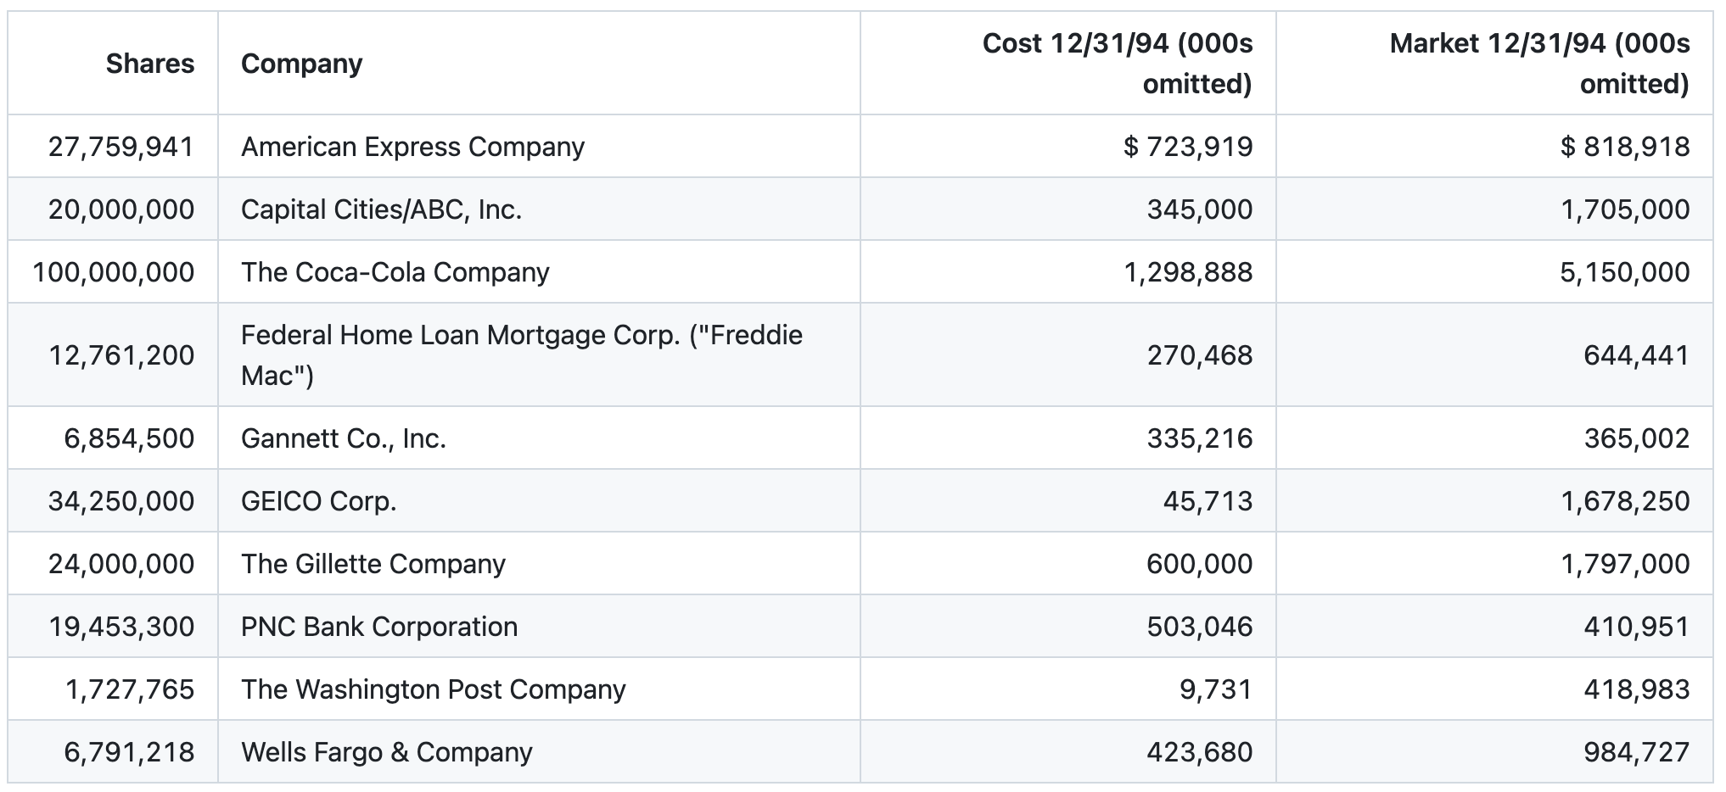Click the Gannett Co., Inc. cell
The width and height of the screenshot is (1726, 792).
pyautogui.click(x=343, y=438)
